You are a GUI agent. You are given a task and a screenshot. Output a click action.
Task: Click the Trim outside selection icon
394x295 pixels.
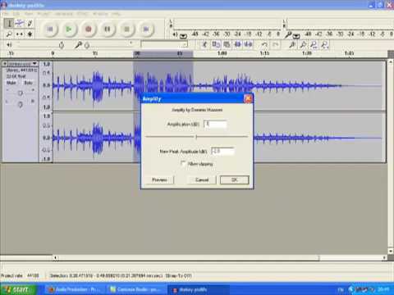click(237, 44)
